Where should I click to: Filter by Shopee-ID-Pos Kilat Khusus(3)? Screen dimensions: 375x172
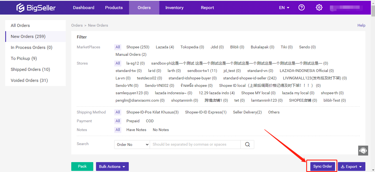(x=152, y=112)
